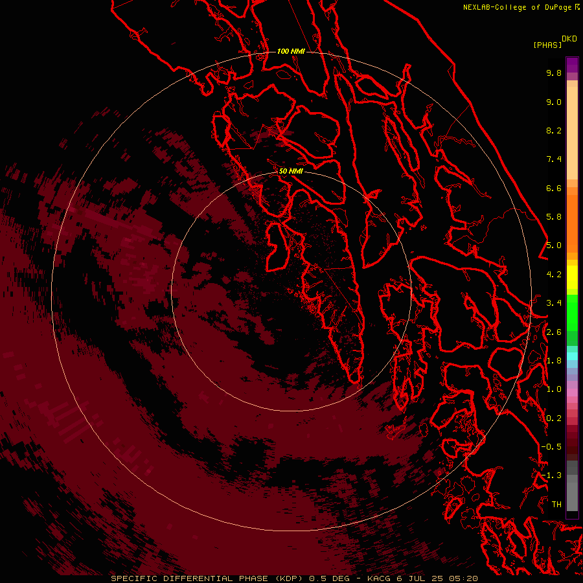Viewport: 583px width, 583px height.
Task: Click the 4.2 value on color scale
Action: click(554, 275)
